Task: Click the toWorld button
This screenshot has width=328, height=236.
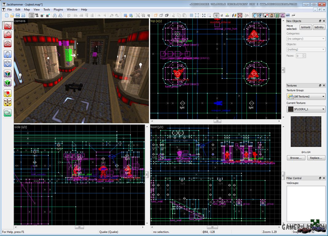Action: [x=306, y=27]
